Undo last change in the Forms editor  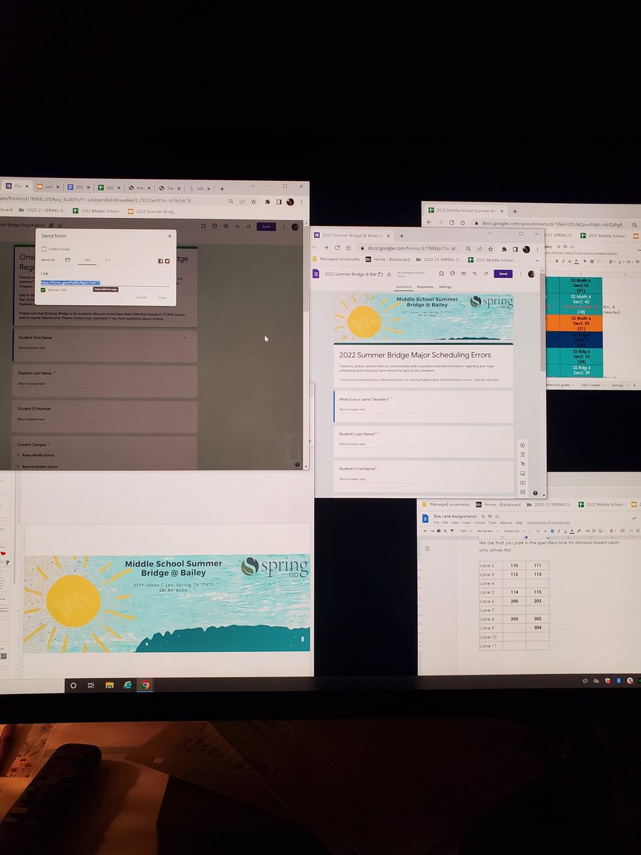[x=475, y=274]
